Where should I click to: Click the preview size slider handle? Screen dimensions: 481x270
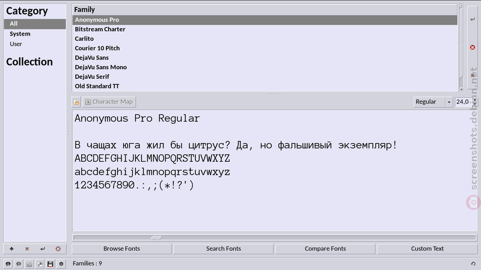coord(156,238)
